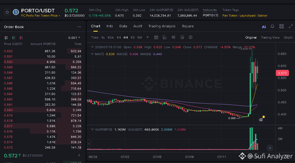
Task: Select ask price 0.580 row
Action: pyautogui.click(x=43, y=110)
